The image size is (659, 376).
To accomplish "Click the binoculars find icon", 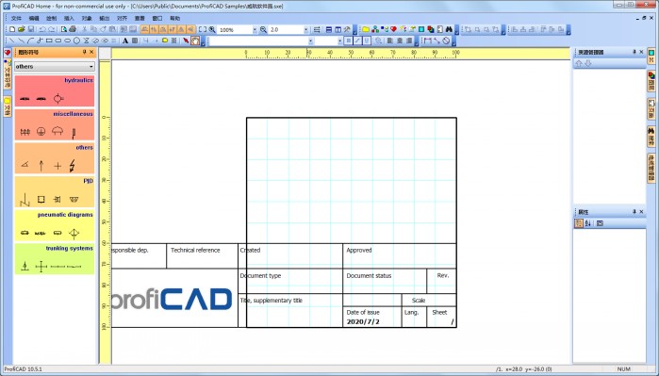I will [449, 29].
